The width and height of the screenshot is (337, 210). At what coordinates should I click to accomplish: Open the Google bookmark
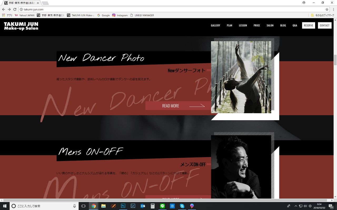[103, 15]
